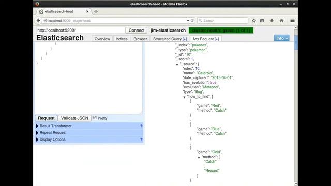Open the Structured Query tab

(x=167, y=39)
